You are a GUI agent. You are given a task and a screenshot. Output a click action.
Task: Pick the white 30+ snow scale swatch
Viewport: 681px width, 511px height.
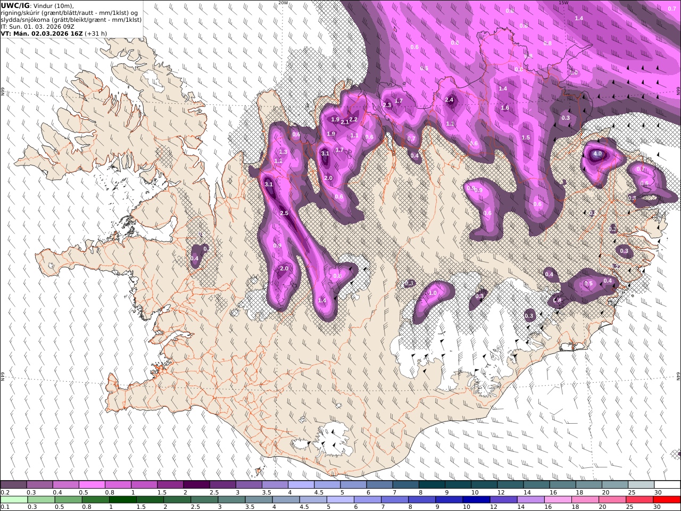click(x=667, y=484)
